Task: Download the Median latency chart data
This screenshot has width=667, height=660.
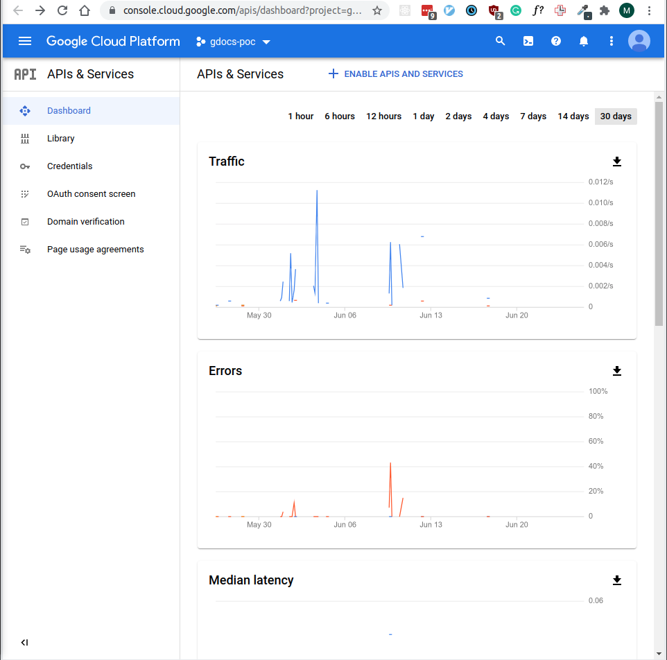Action: (617, 580)
